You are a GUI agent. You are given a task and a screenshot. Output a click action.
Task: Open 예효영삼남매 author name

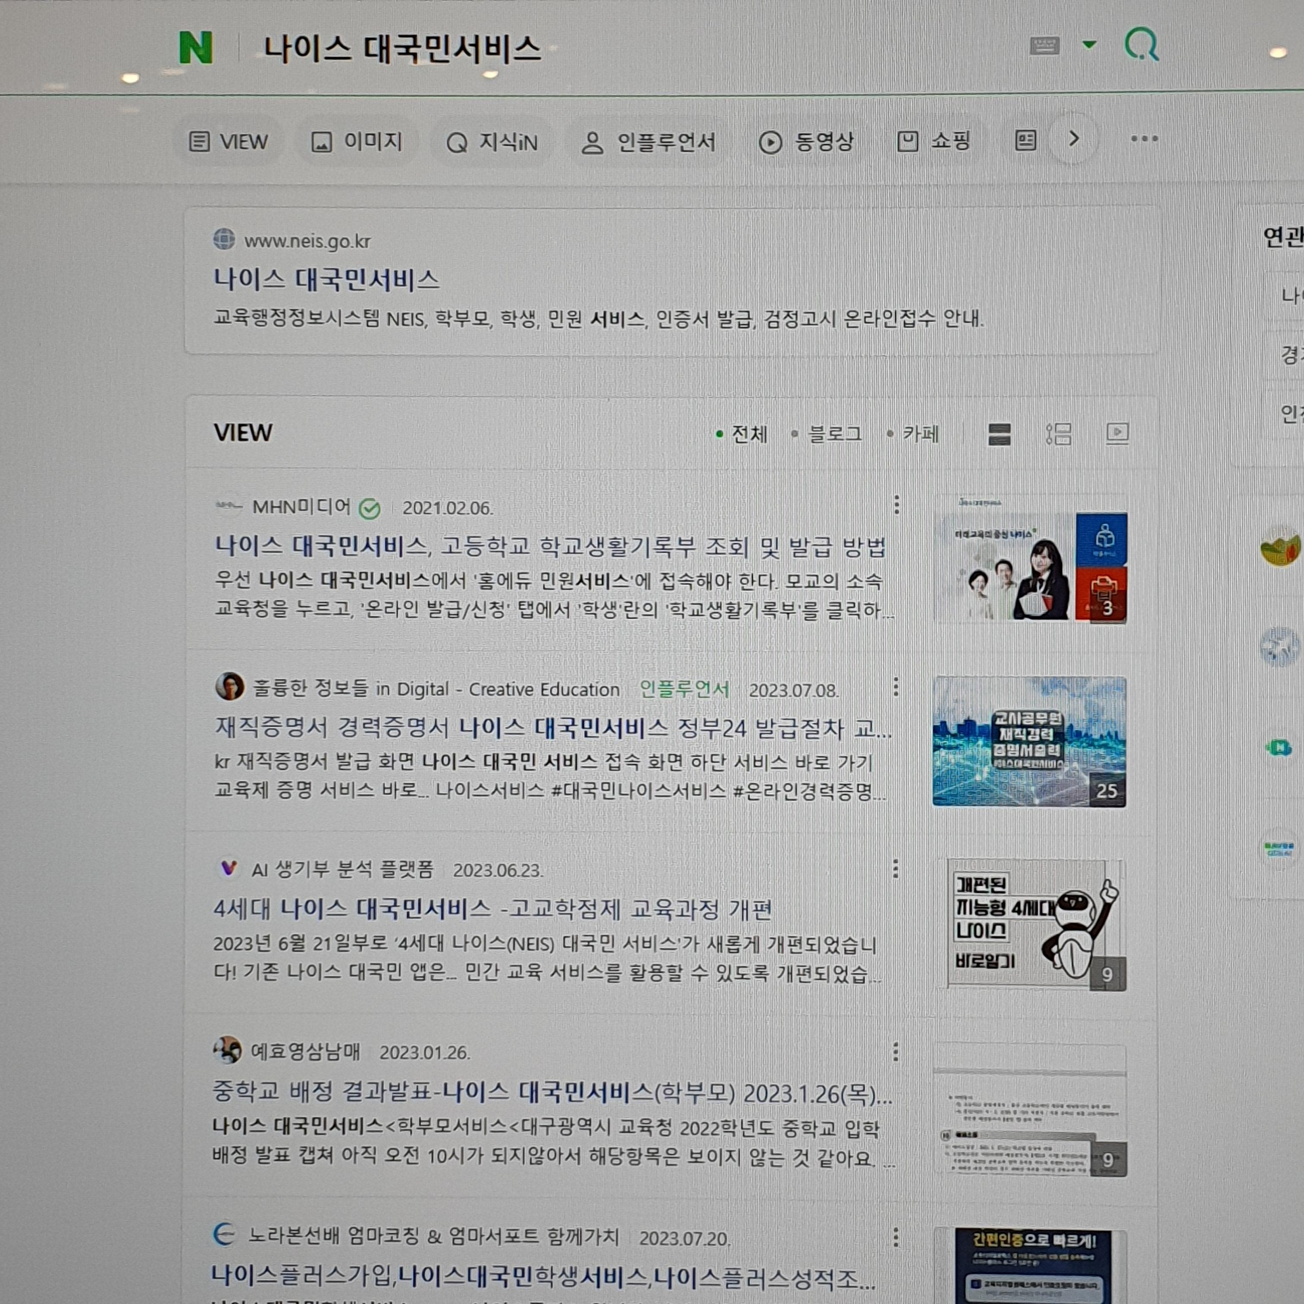click(305, 1052)
